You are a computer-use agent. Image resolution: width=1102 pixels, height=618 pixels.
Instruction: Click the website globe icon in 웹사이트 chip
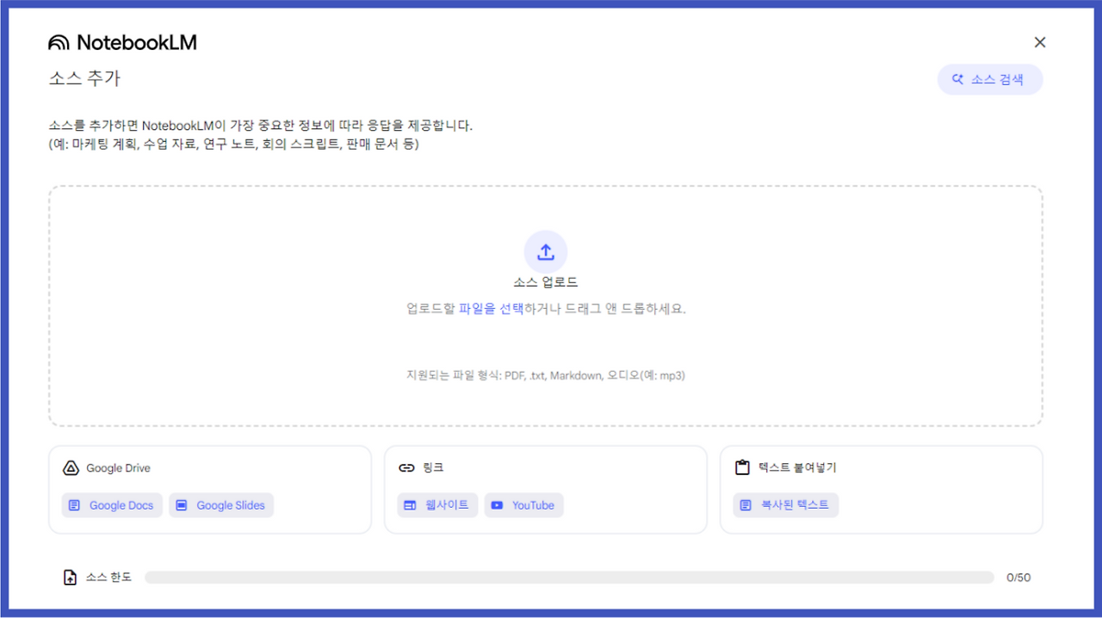coord(409,505)
